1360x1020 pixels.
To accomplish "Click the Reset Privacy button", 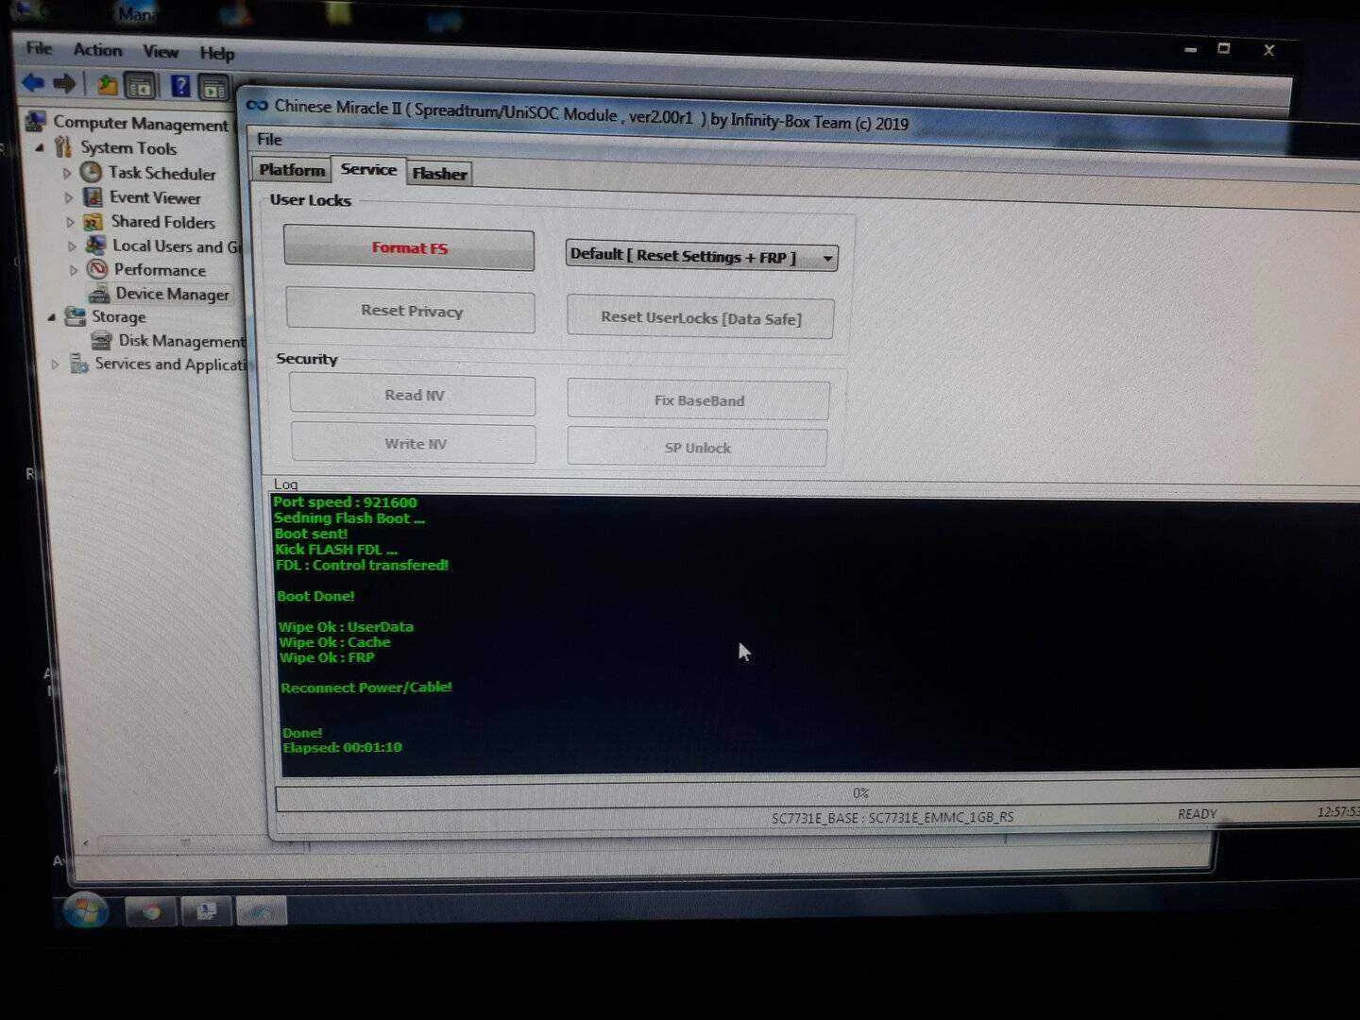I will tap(411, 311).
